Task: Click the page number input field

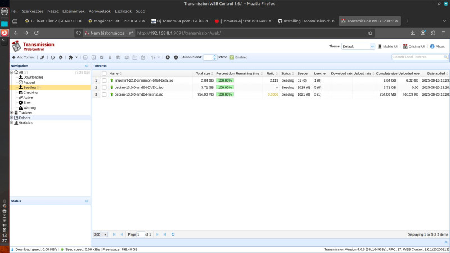Action: point(140,234)
